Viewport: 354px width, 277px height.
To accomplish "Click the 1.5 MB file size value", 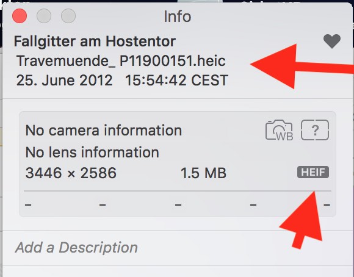I will pos(203,173).
